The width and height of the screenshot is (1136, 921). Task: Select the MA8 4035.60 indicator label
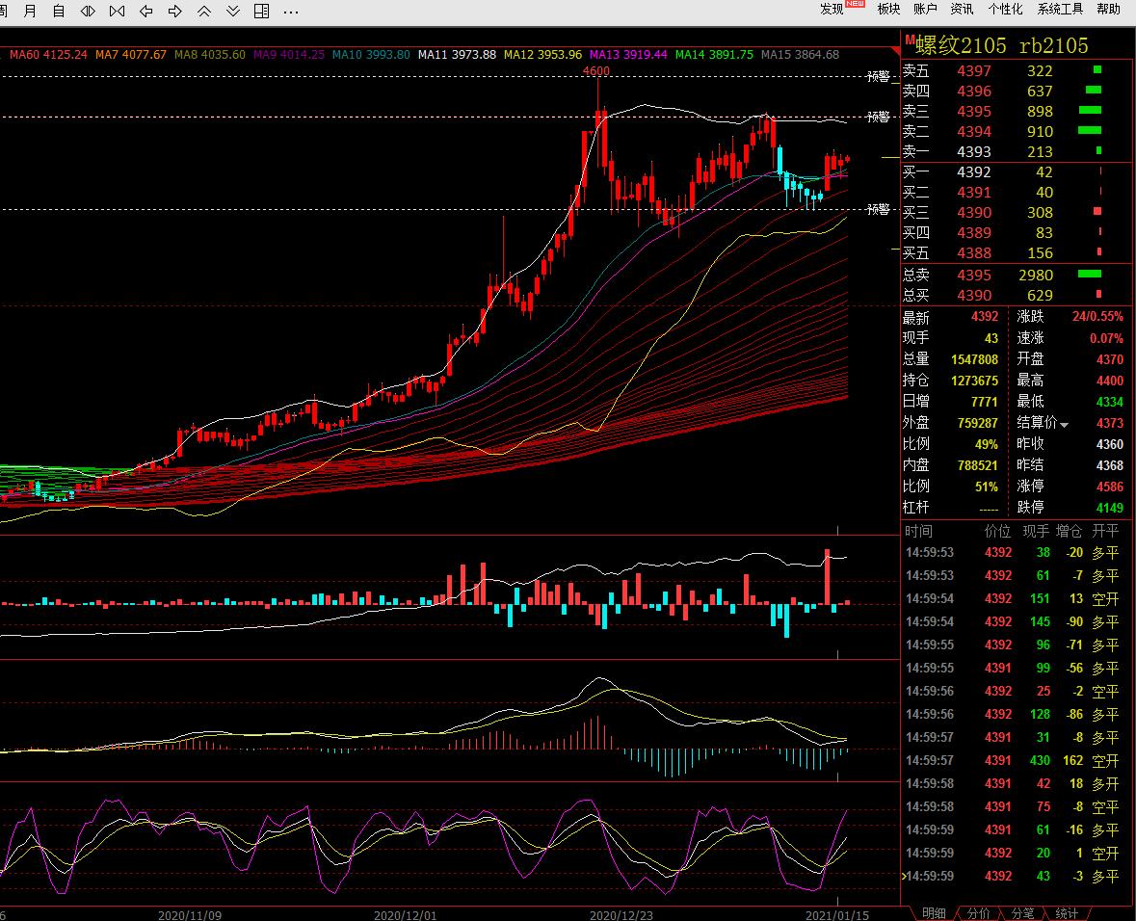pos(209,54)
